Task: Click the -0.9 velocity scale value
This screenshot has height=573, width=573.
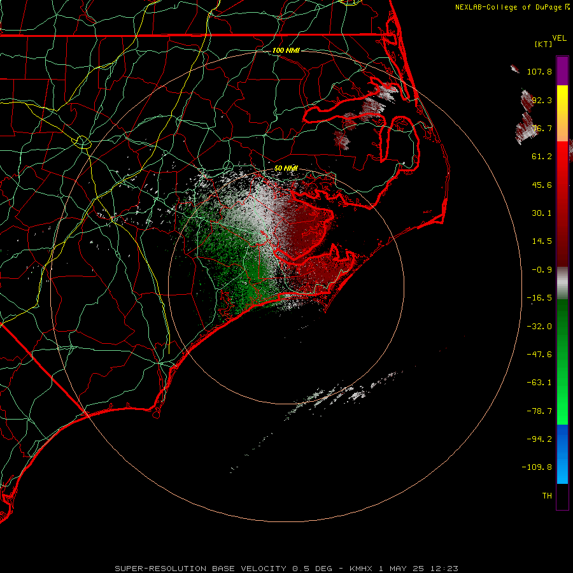Action: pos(542,270)
